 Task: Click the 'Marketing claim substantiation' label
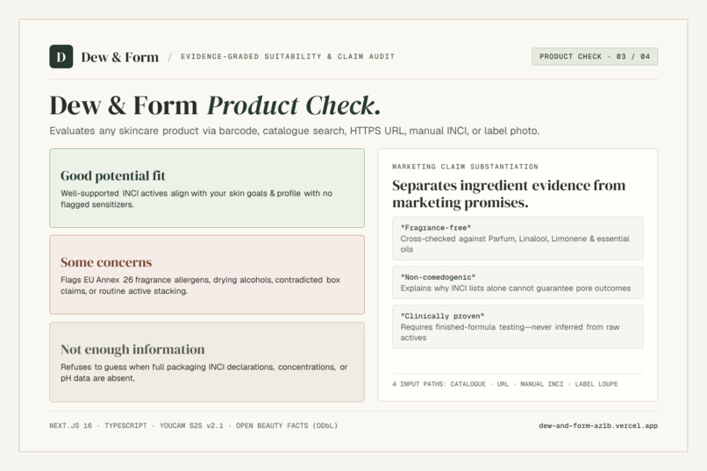pos(465,167)
